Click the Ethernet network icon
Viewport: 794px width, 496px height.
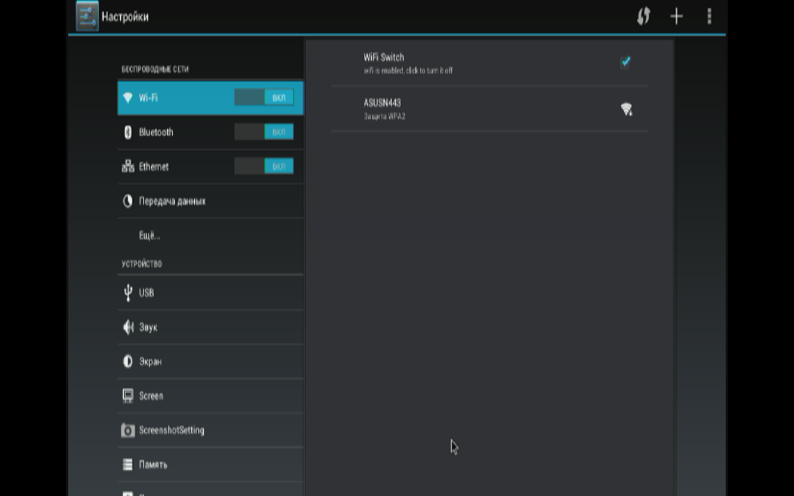pos(128,166)
